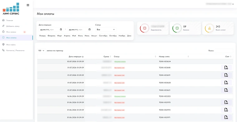Download PDF for invoice ТО00-003618
Screen dimensions: 237x122
[226, 68]
